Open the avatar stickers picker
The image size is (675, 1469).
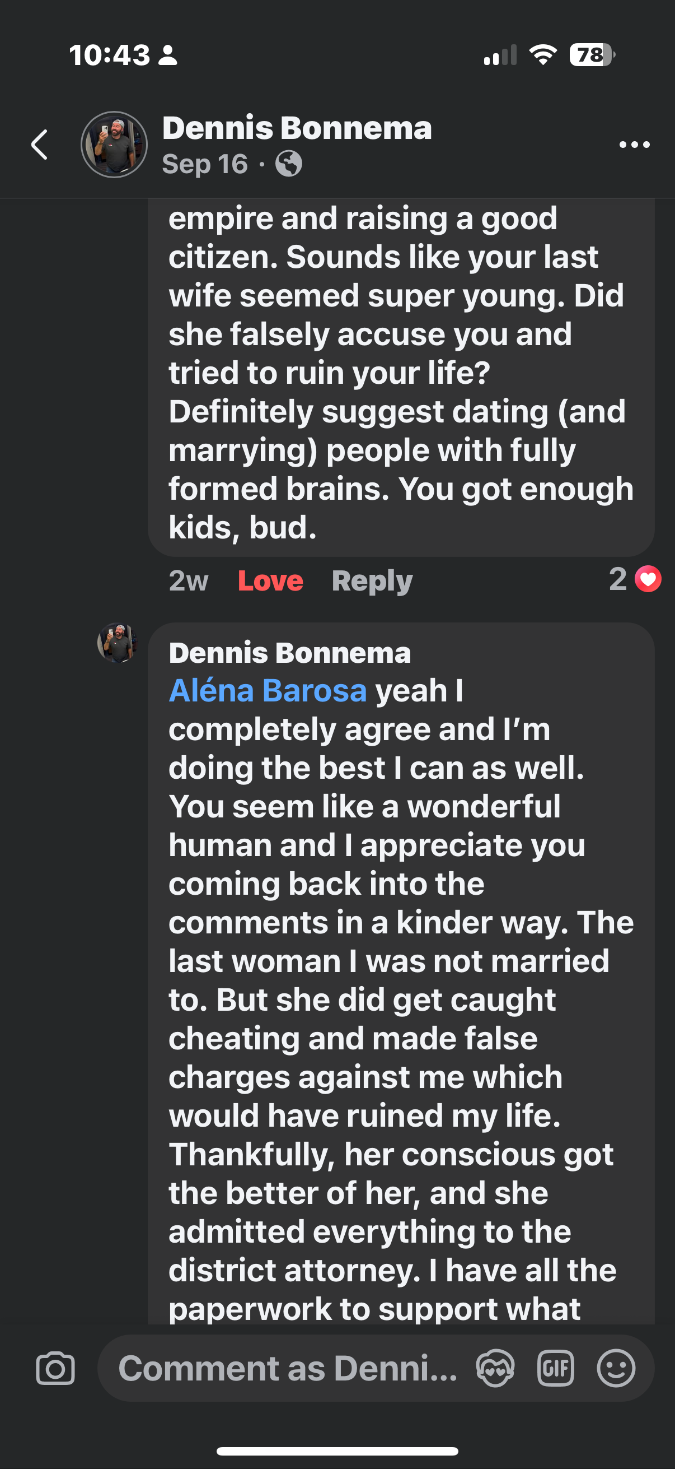pos(495,1368)
